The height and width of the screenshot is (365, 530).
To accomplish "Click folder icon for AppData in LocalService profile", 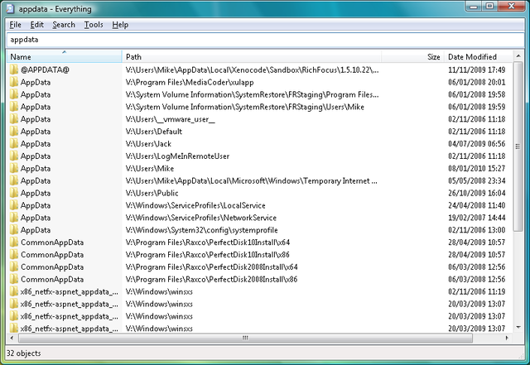I will (14, 205).
